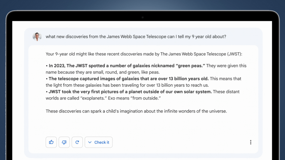
Task: Click the laptop webcam dot at top
Action: pos(142,17)
